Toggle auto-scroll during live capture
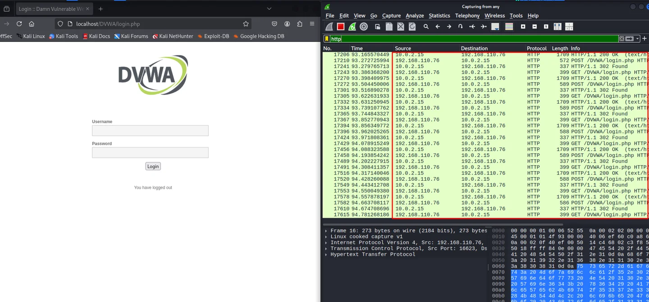649x302 pixels. (495, 27)
